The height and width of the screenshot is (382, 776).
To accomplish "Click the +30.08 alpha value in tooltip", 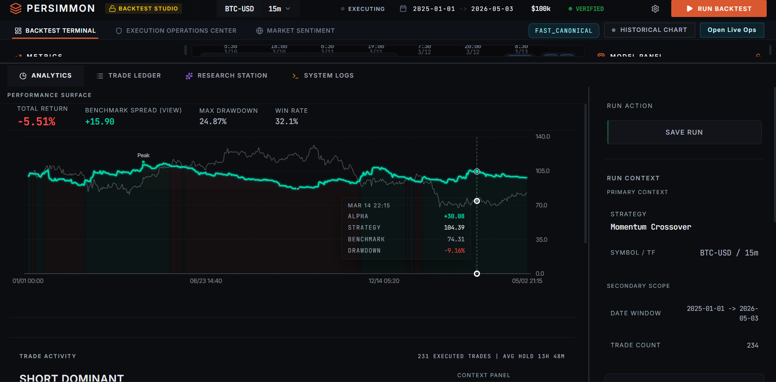I will pyautogui.click(x=454, y=216).
